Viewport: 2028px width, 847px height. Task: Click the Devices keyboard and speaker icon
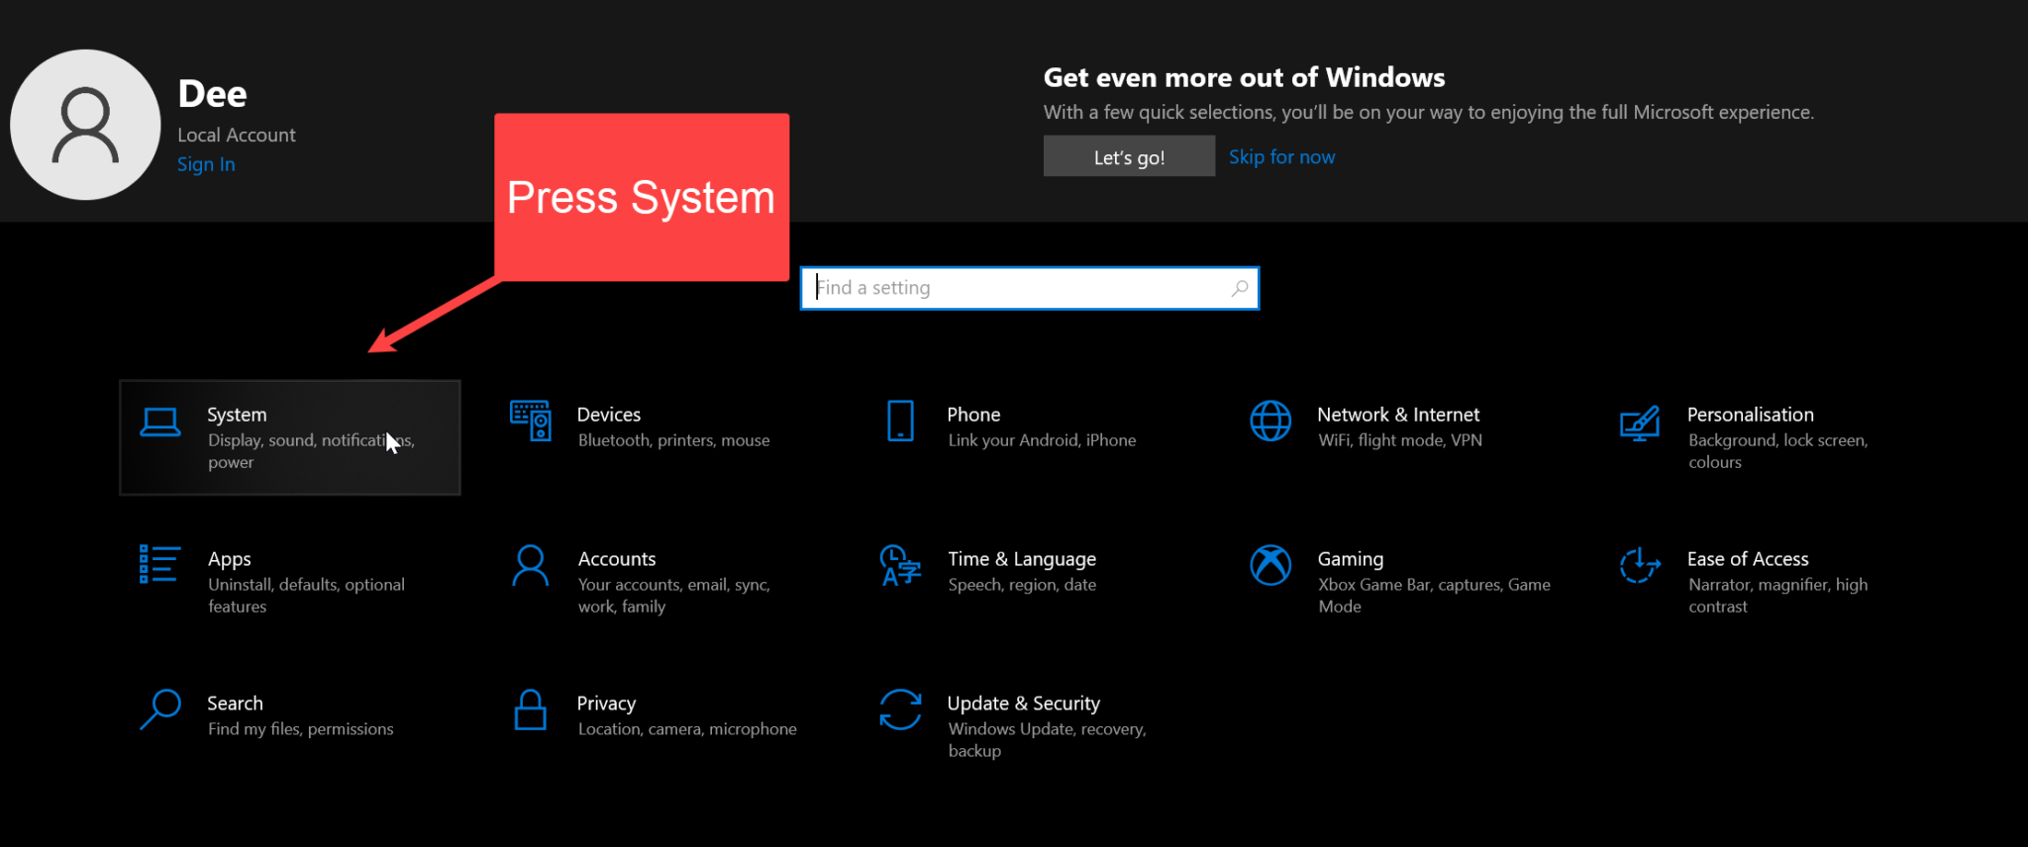[x=531, y=422]
